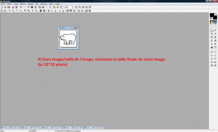Open the Image menu
This screenshot has height=132, width=218.
coord(16,4)
